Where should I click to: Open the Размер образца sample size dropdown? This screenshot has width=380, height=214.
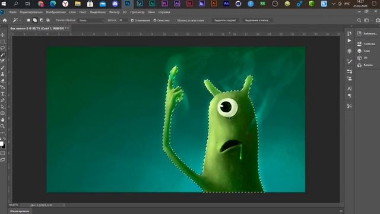coord(91,20)
